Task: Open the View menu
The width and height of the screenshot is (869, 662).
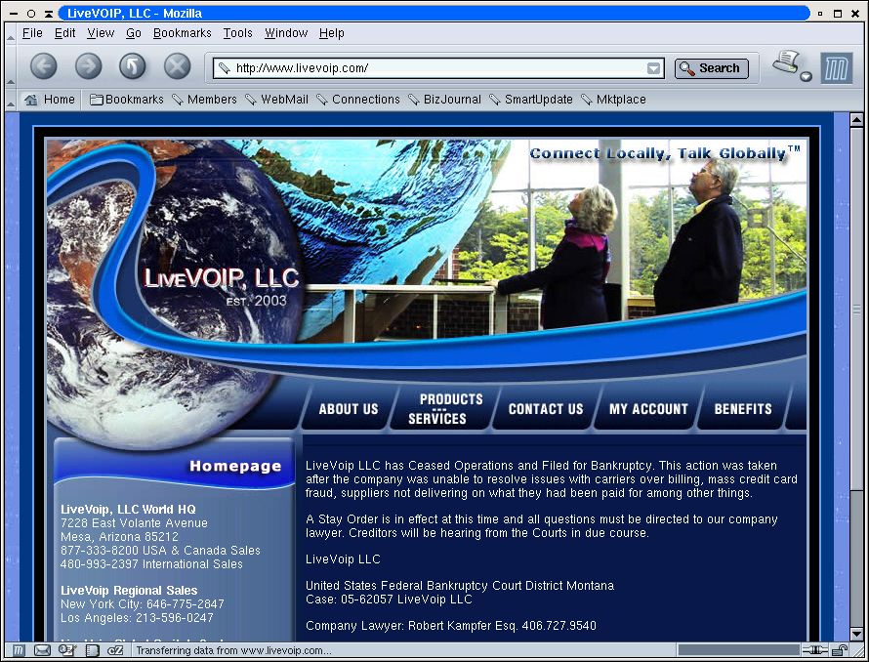Action: 101,32
